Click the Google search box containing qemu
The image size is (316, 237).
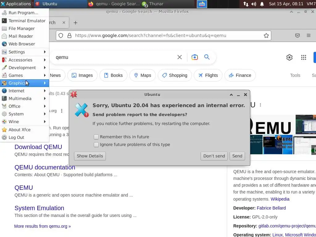pos(113,57)
